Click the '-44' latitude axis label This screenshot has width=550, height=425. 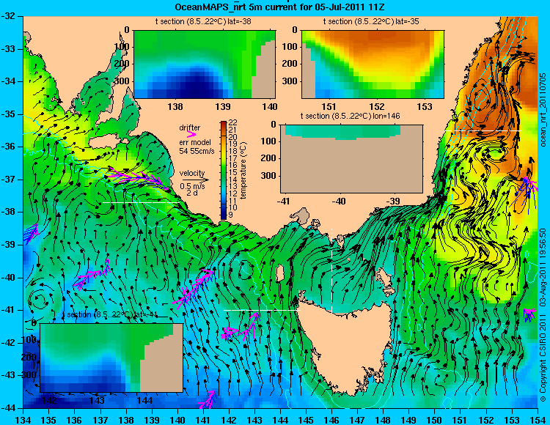tap(8, 408)
